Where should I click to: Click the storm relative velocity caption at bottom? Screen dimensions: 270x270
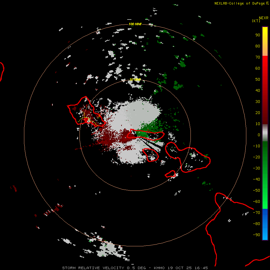coord(135,268)
